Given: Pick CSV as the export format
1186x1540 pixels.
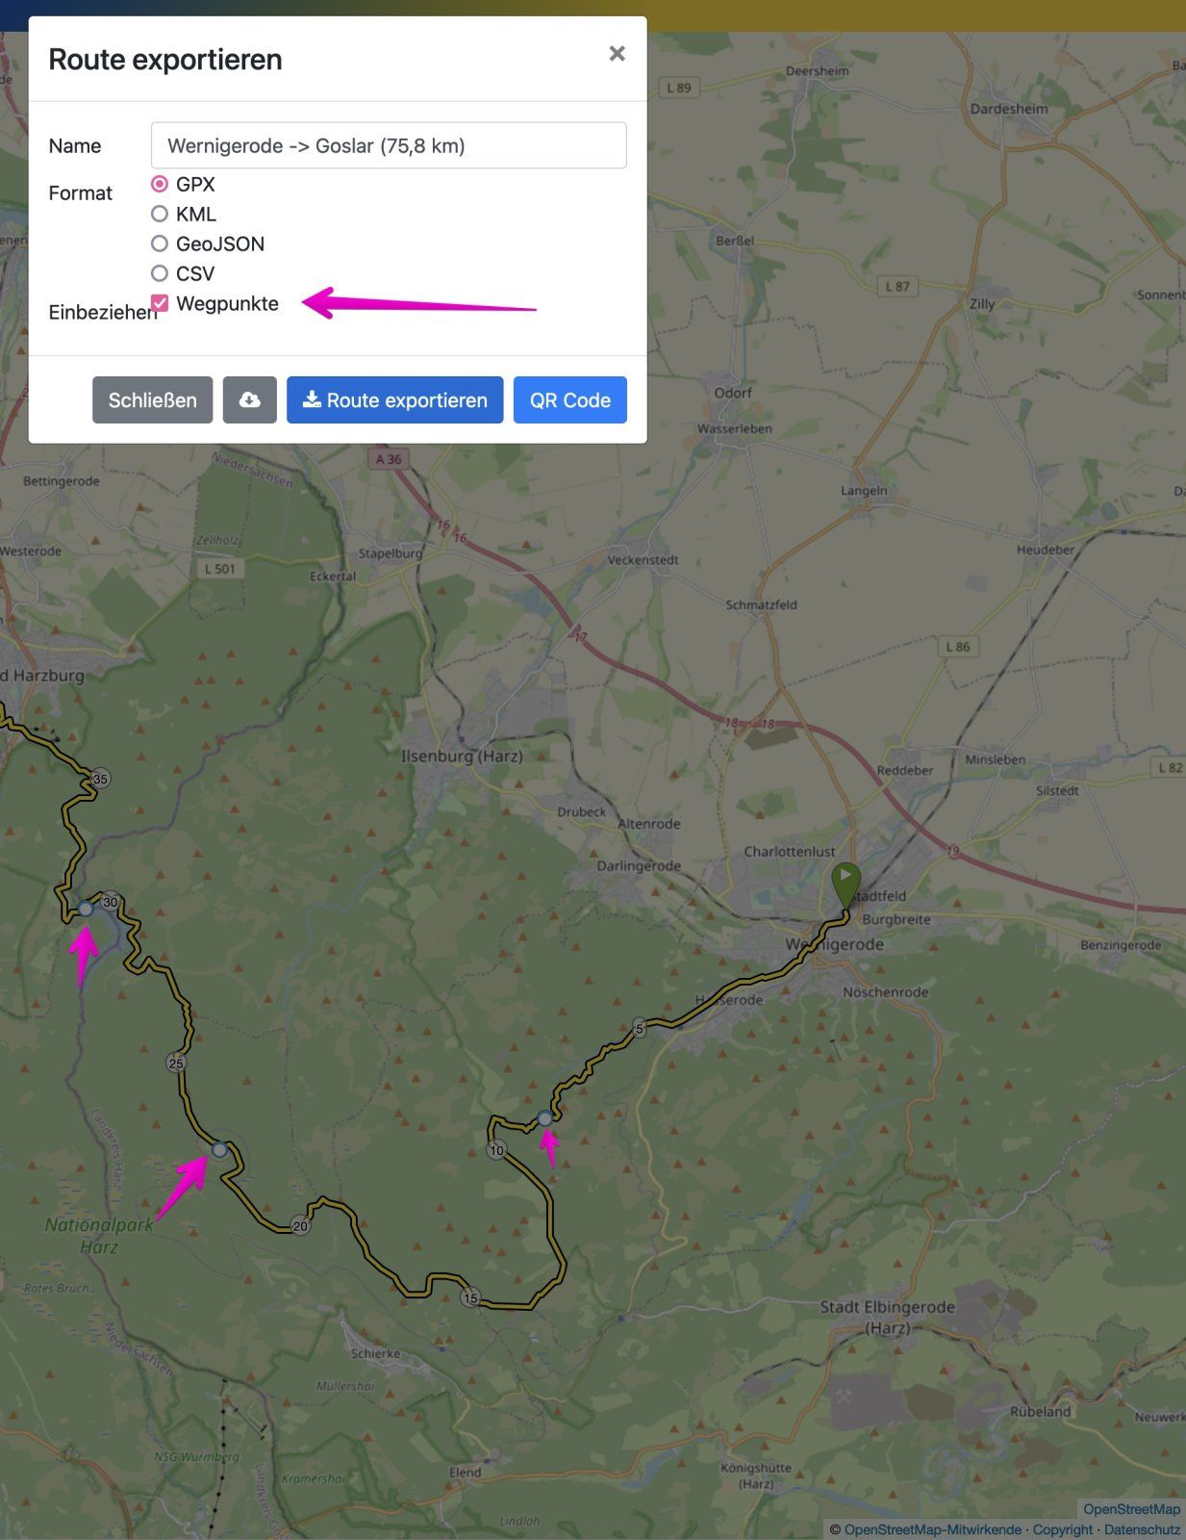Looking at the screenshot, I should (160, 273).
